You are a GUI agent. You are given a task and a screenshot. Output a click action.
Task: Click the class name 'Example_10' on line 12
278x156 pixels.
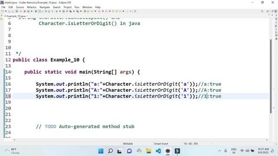(x=65, y=60)
